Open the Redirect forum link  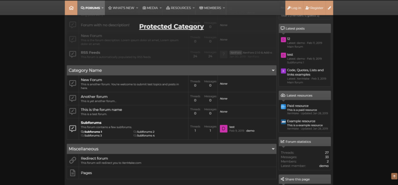coord(94,158)
